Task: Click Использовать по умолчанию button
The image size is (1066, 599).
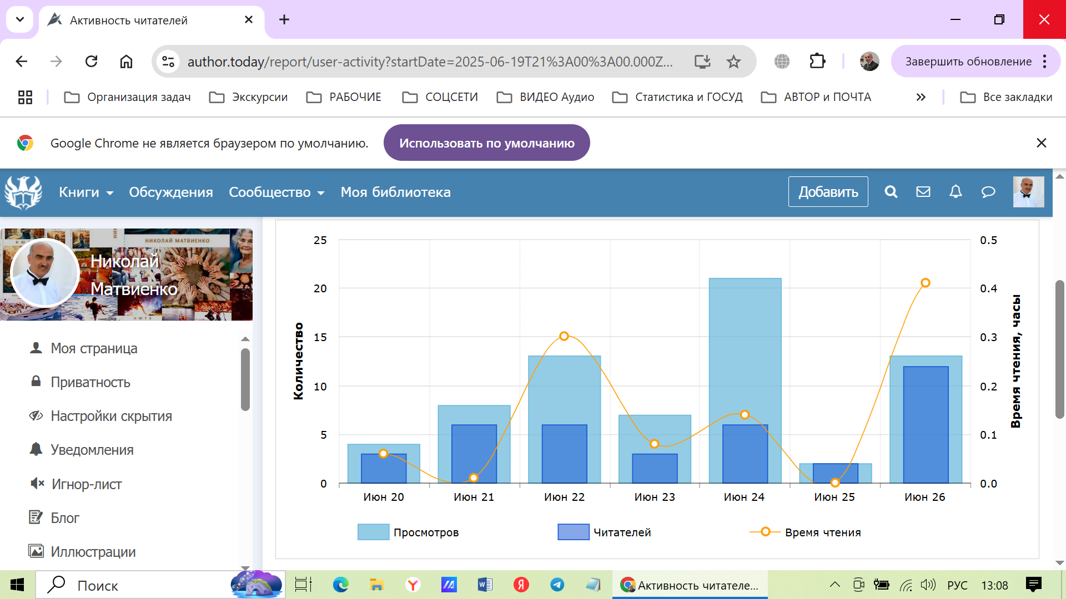Action: 486,143
